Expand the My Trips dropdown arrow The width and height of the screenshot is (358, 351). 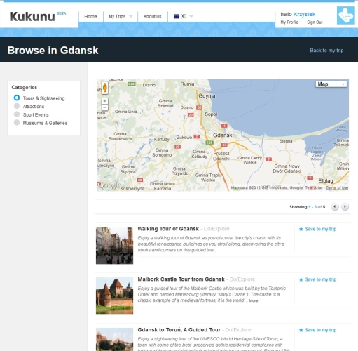point(131,16)
